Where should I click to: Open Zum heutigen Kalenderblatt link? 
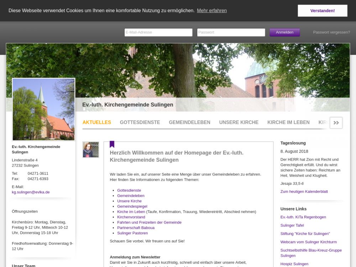coord(304,192)
